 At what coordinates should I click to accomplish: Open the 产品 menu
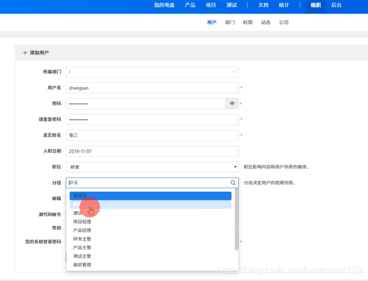click(190, 5)
